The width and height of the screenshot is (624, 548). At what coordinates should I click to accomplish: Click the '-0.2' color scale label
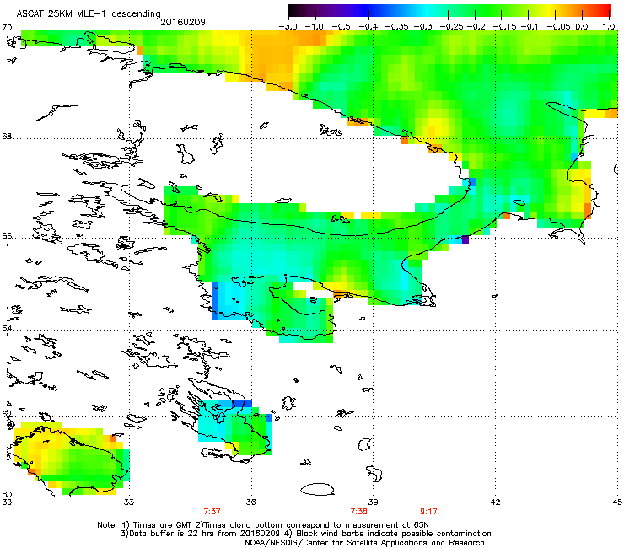coord(476,27)
